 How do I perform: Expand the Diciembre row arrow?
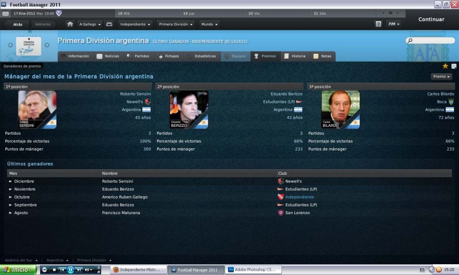pyautogui.click(x=10, y=181)
